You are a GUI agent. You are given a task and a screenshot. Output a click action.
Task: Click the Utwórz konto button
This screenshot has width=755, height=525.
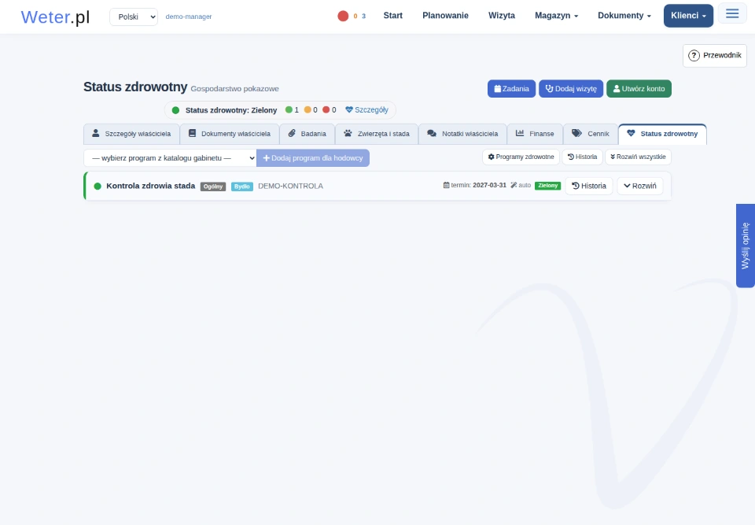click(x=639, y=89)
